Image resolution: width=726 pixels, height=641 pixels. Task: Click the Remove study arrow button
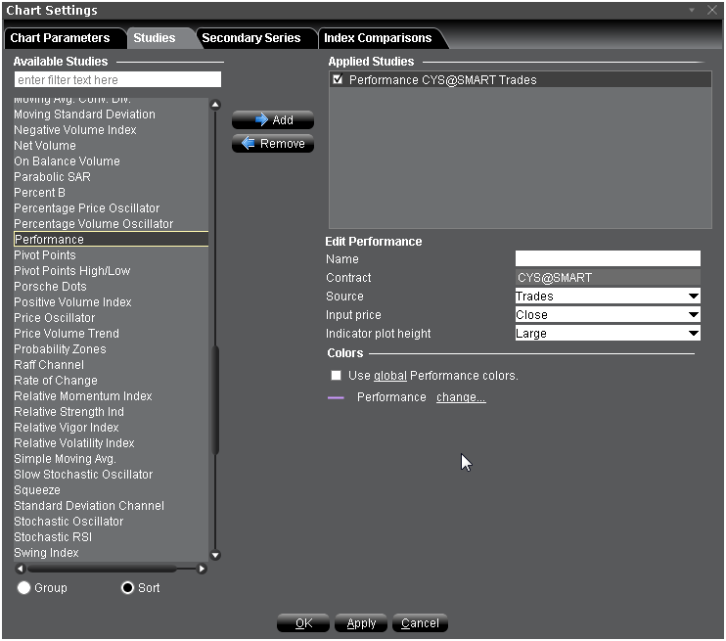tap(272, 144)
